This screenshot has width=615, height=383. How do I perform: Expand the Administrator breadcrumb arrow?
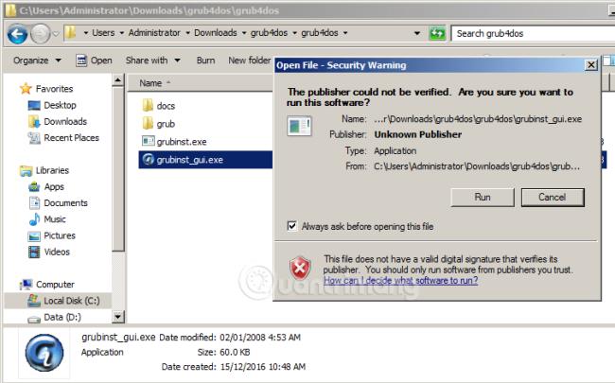tap(187, 33)
